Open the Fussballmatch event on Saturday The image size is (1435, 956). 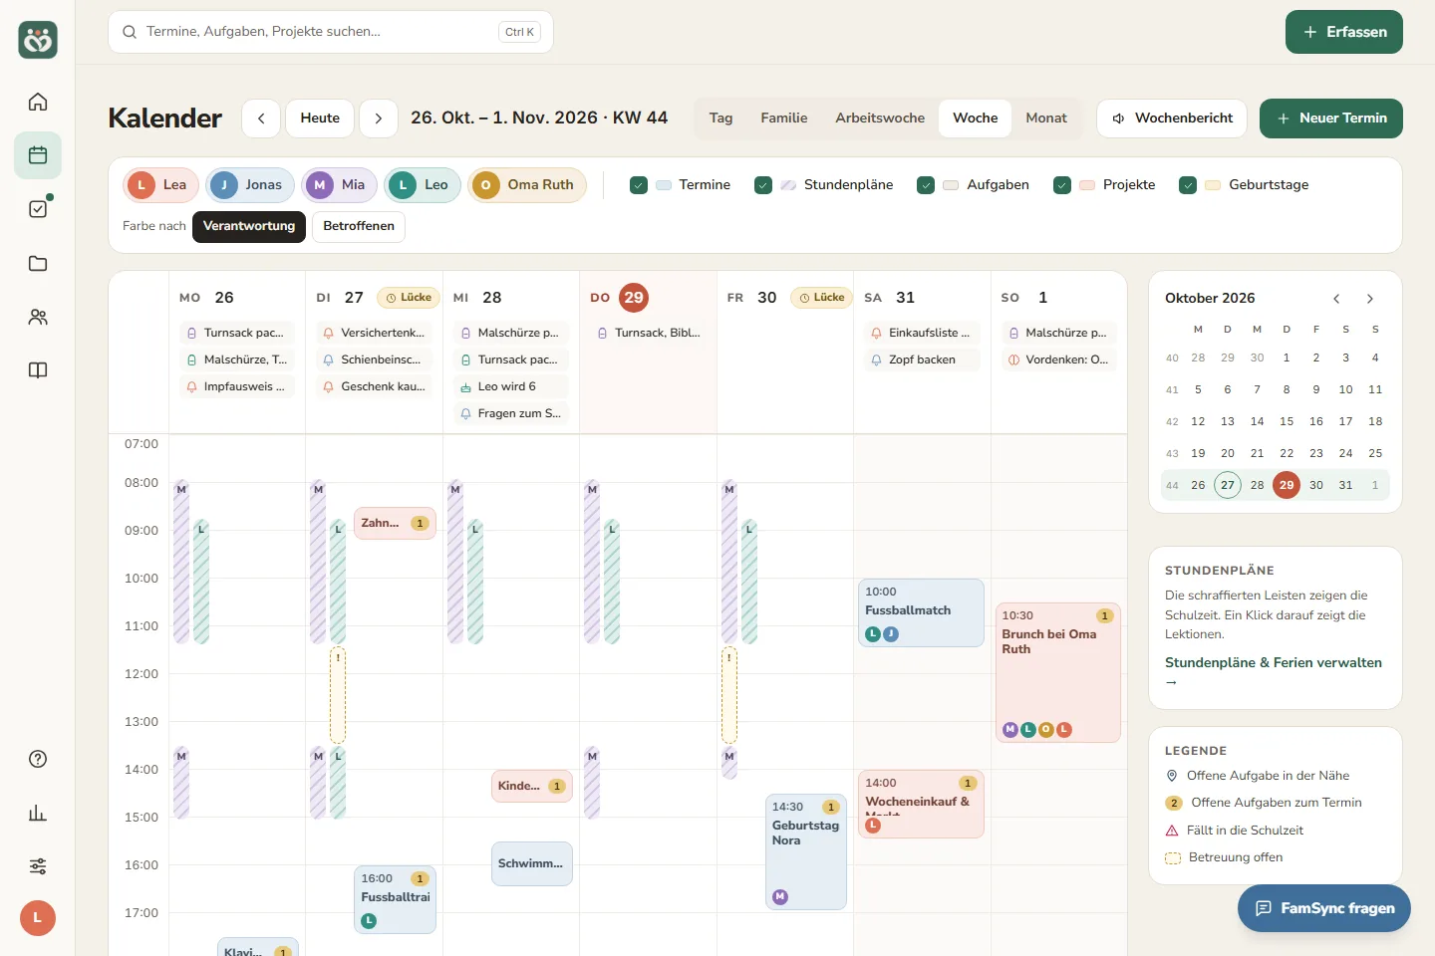pyautogui.click(x=921, y=612)
